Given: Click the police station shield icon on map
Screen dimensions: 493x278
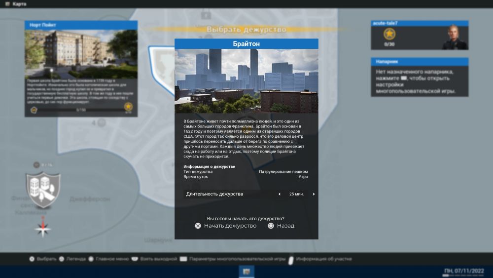Looking at the screenshot, I should pos(43,189).
